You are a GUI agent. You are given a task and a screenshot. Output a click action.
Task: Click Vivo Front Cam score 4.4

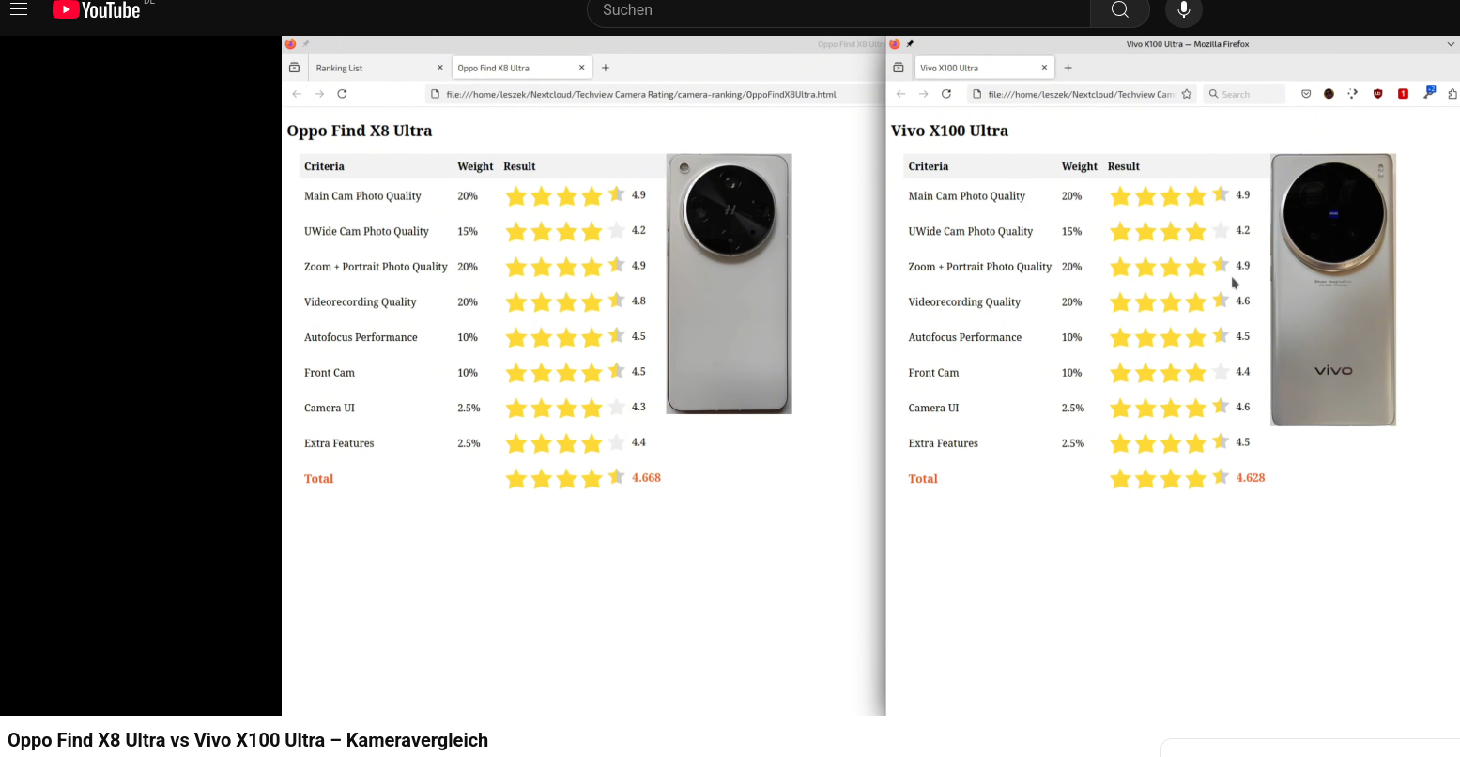[1243, 372]
